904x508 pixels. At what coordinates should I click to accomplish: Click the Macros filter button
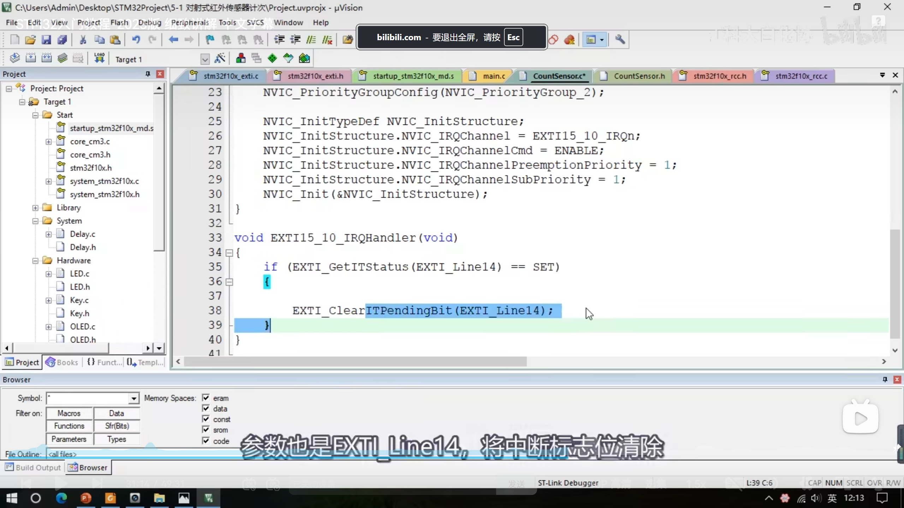click(x=69, y=413)
